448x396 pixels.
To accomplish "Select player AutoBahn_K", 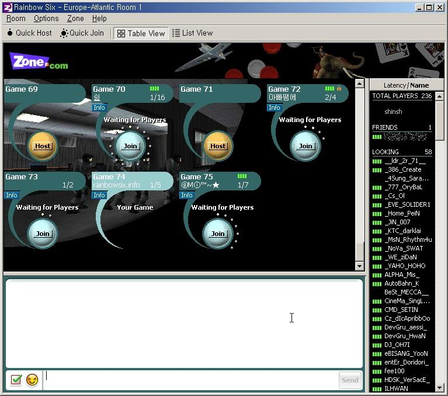I will point(402,283).
